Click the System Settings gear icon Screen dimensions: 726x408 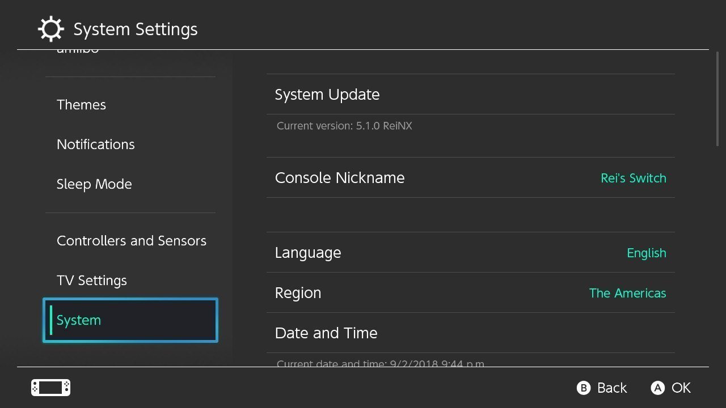point(50,29)
